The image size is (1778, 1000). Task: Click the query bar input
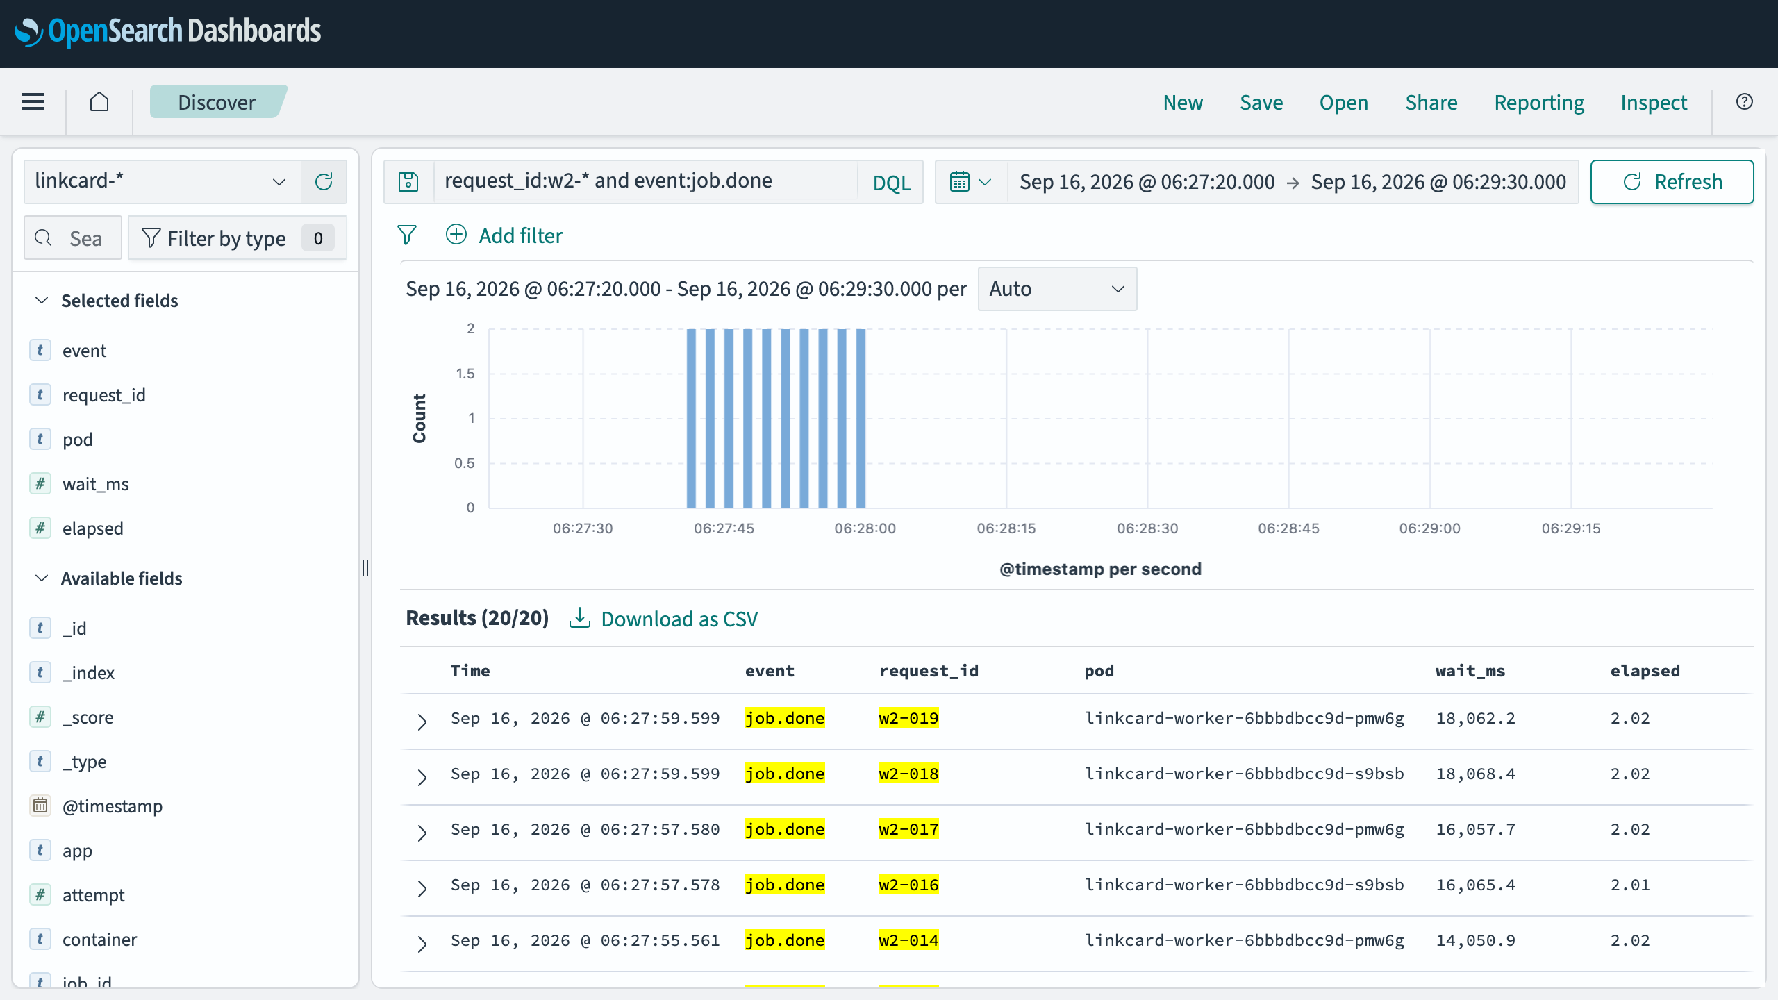645,181
